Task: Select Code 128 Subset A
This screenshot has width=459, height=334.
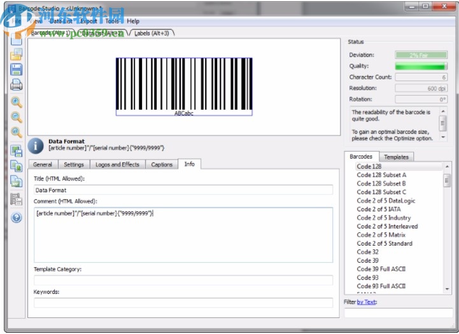Action: pyautogui.click(x=381, y=175)
